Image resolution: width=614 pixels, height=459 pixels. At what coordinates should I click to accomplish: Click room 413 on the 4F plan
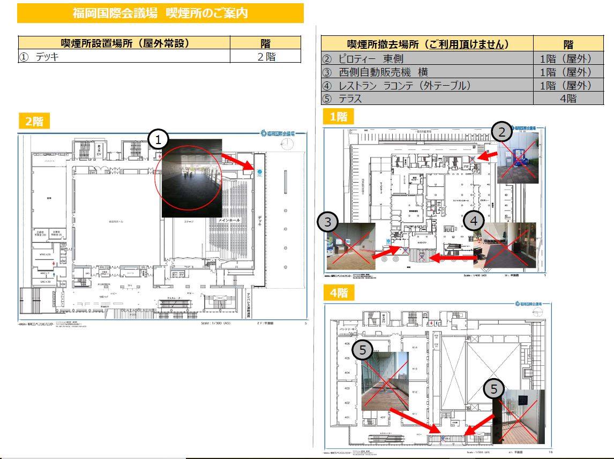point(415,368)
